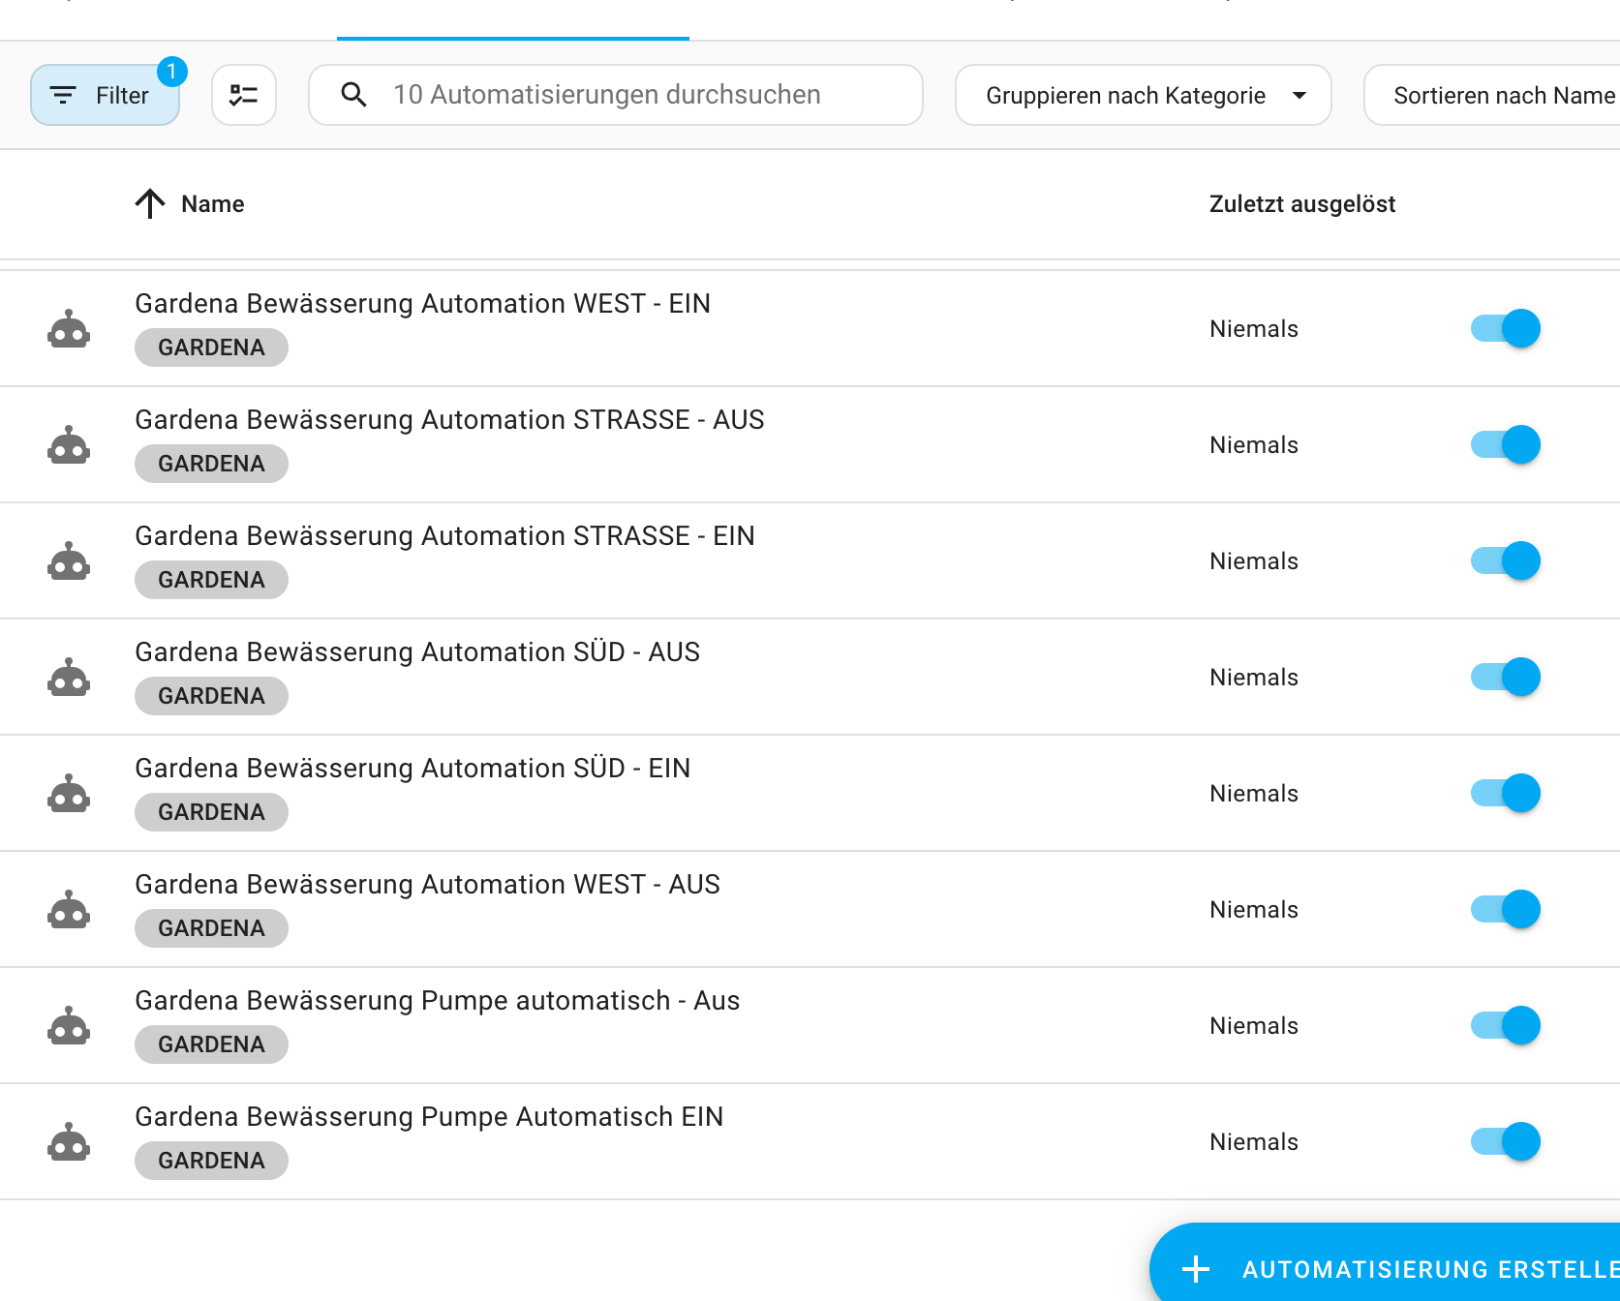
Task: Click robot icon for Pumpe Automatisch EIN
Action: [69, 1142]
